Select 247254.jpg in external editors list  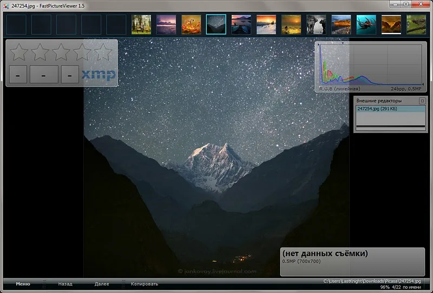tap(390, 109)
